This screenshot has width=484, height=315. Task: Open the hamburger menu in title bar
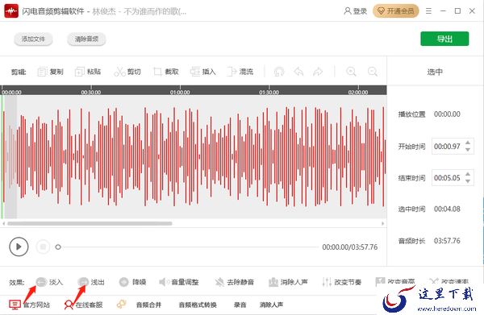pyautogui.click(x=428, y=11)
